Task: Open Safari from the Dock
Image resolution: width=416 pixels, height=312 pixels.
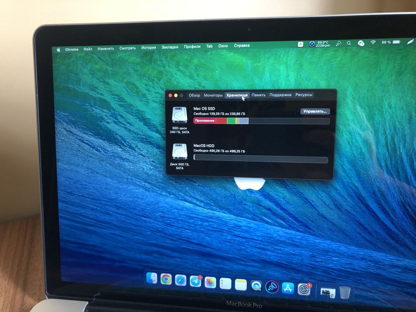Action: click(181, 280)
